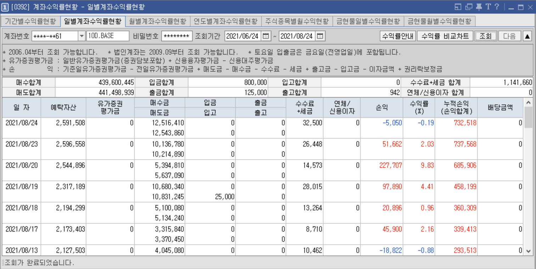The height and width of the screenshot is (269, 536).
Task: Open the 금현물일별수익률현황 tab
Action: click(368, 21)
